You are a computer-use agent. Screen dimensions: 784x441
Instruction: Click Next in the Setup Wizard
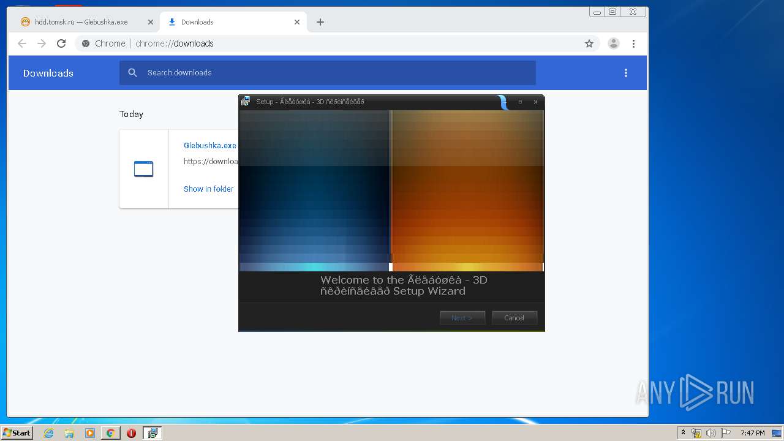point(462,318)
